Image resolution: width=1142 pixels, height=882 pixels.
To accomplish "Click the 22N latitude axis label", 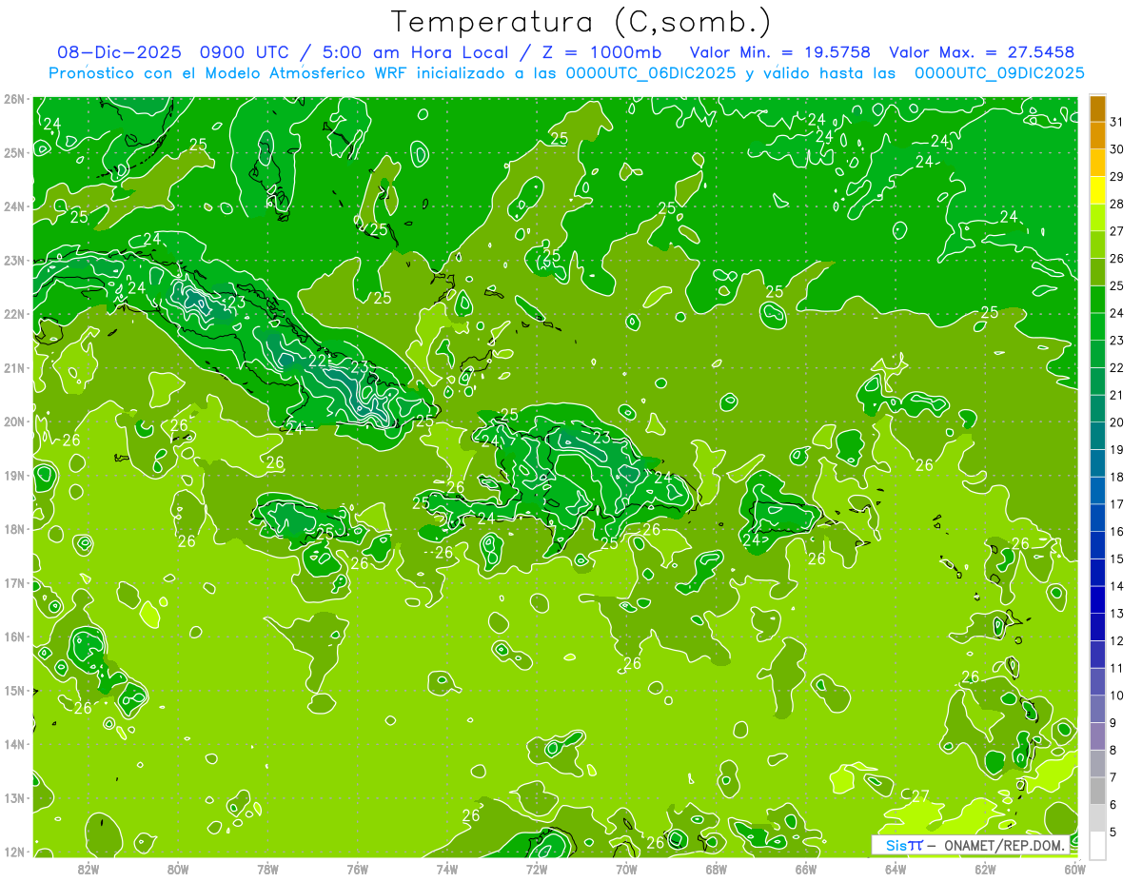I will point(14,314).
